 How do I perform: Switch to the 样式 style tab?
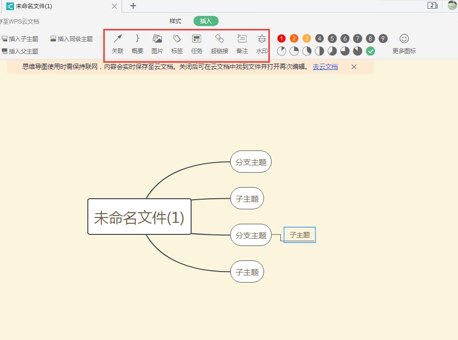(175, 21)
